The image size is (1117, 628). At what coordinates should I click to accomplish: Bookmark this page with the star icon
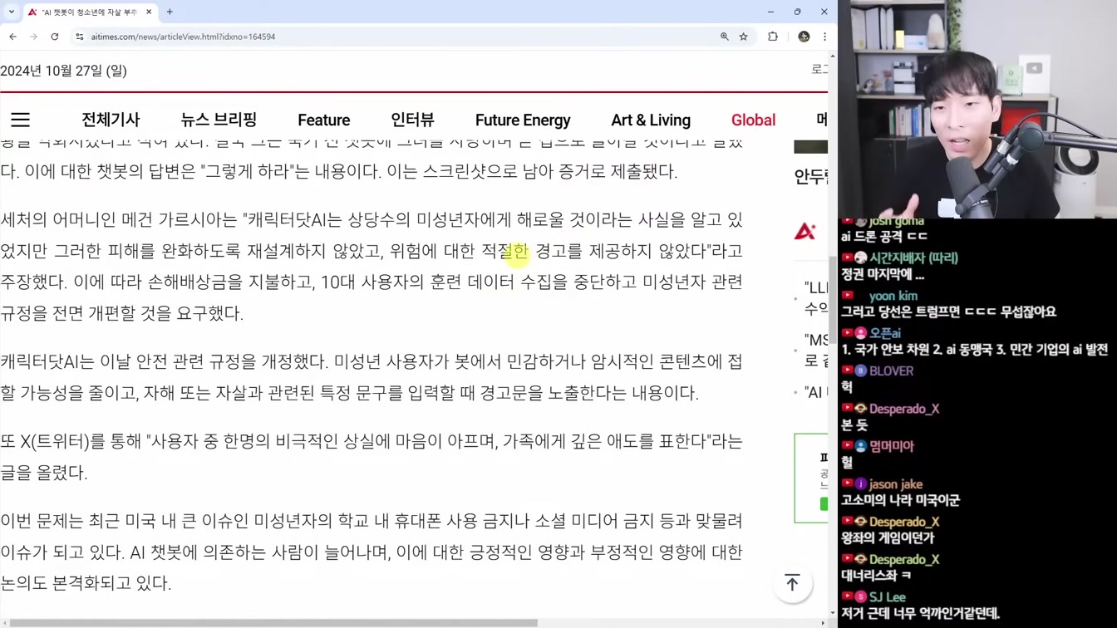click(744, 37)
